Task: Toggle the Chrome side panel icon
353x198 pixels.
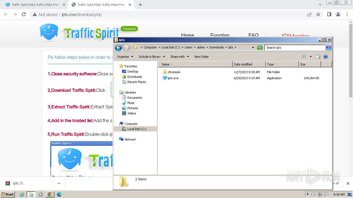Action: click(x=329, y=15)
